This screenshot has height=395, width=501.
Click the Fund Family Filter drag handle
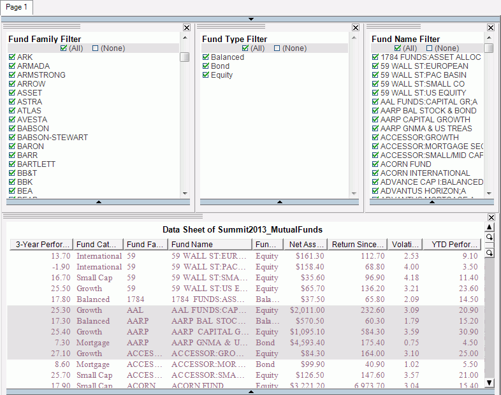[41, 27]
